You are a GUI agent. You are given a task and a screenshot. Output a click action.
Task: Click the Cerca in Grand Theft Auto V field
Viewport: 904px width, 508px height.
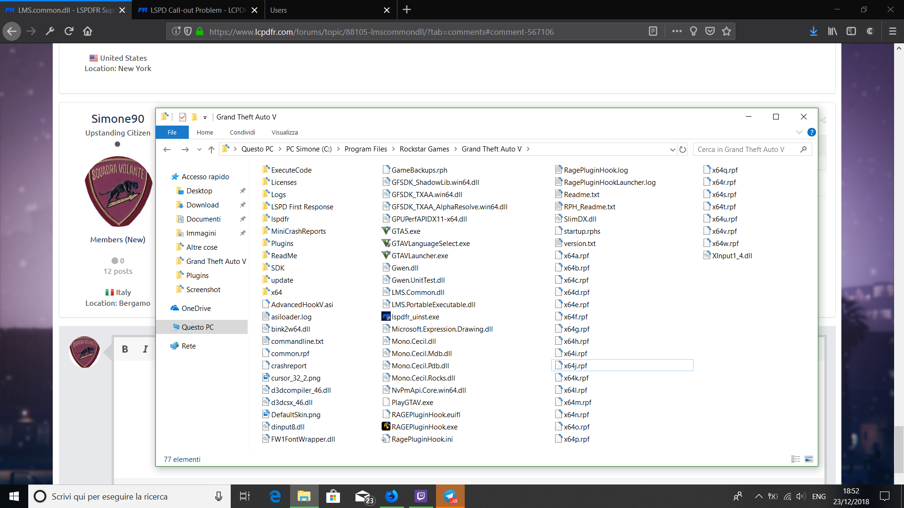click(x=746, y=150)
